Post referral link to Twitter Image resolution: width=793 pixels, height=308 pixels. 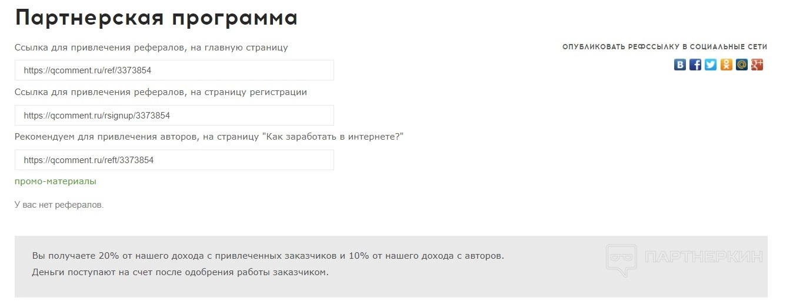coord(711,65)
